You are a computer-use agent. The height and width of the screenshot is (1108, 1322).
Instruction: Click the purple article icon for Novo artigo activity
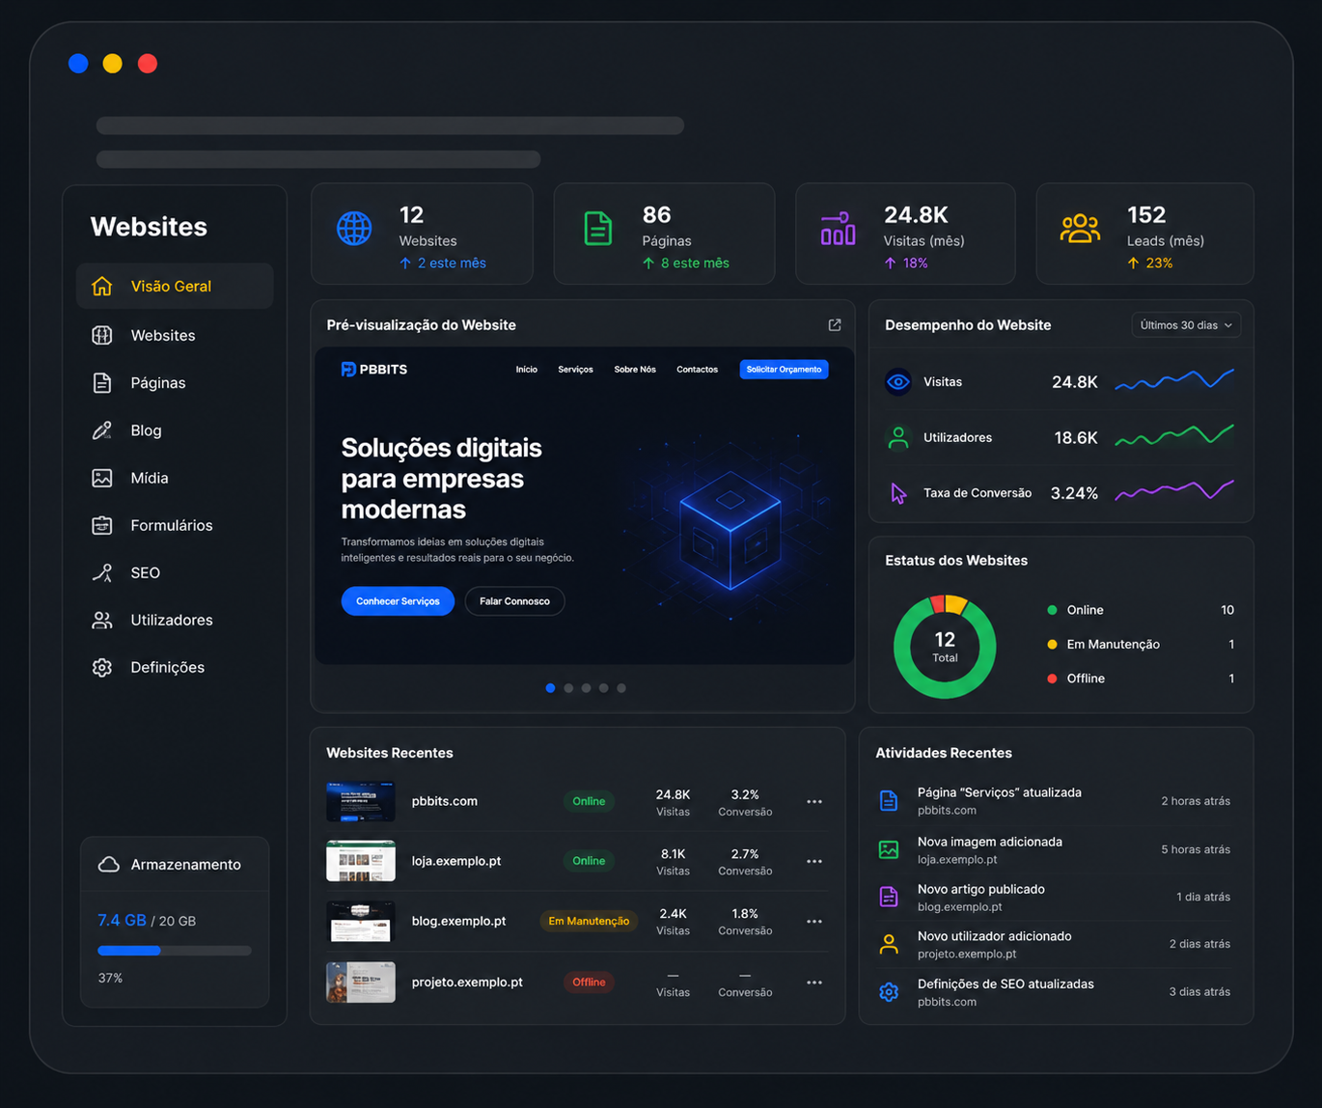(x=889, y=897)
